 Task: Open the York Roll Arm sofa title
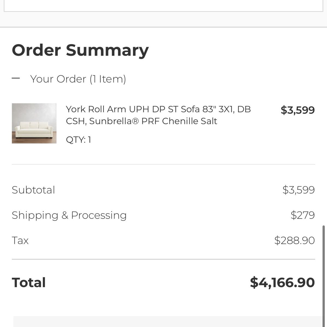(158, 115)
